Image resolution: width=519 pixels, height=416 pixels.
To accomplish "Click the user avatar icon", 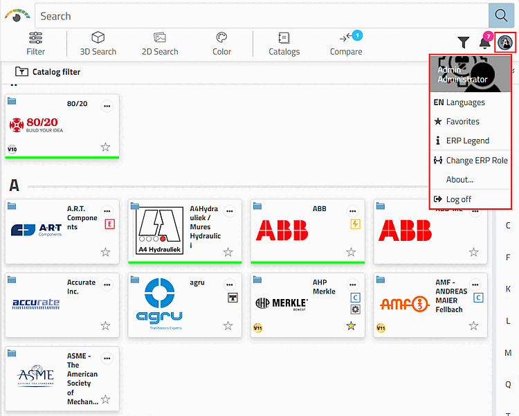I will [x=505, y=42].
